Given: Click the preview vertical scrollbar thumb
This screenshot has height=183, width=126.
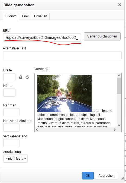Looking at the screenshot, I should pyautogui.click(x=119, y=86).
